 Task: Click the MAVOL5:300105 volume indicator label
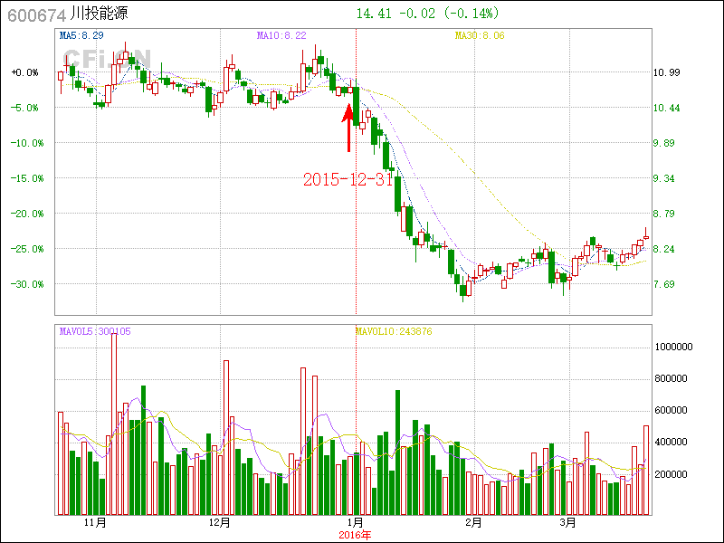[95, 331]
